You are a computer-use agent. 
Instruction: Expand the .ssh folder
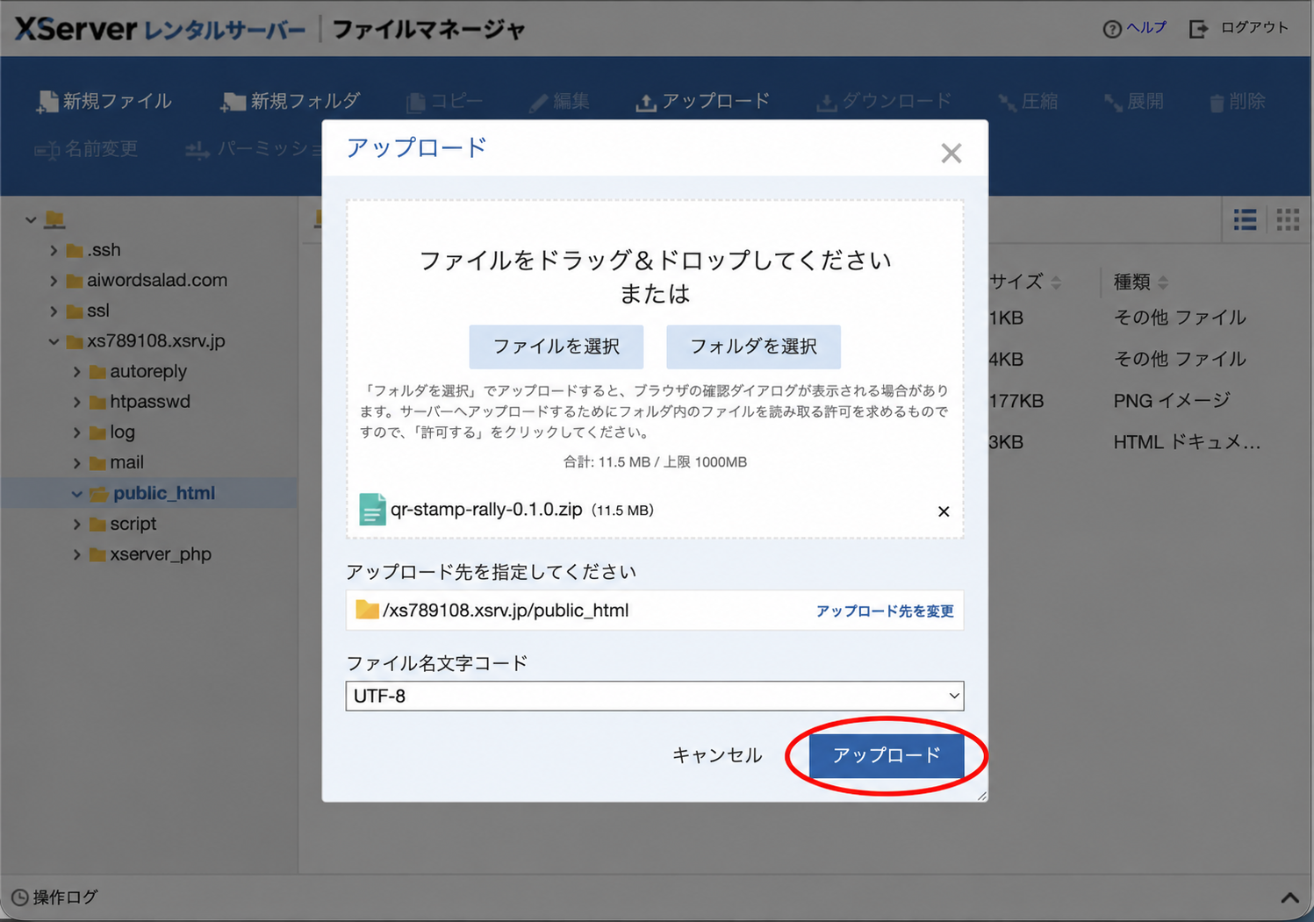click(54, 251)
